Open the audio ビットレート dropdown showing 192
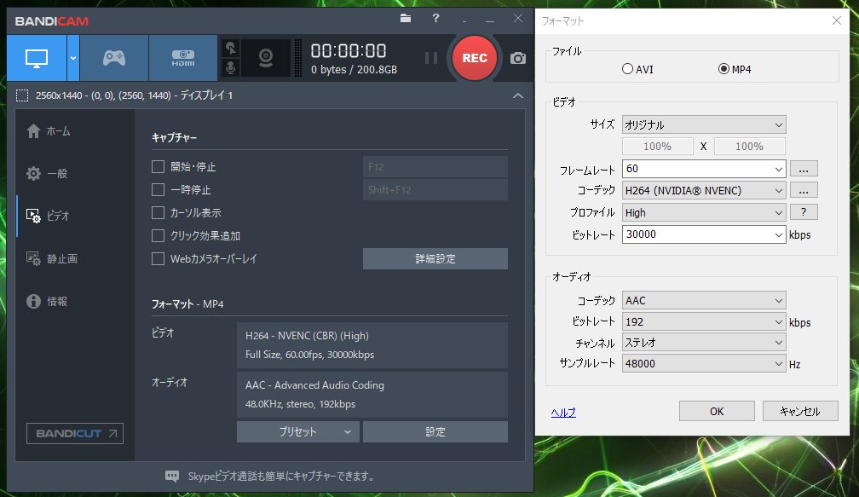Viewport: 859px width, 497px height. coord(704,321)
